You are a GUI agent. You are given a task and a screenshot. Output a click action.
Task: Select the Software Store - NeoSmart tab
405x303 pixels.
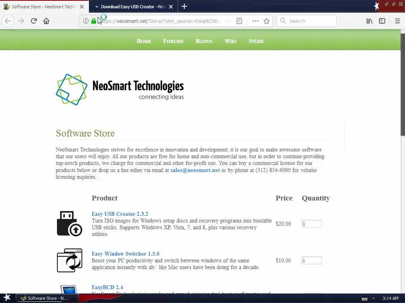pyautogui.click(x=44, y=7)
